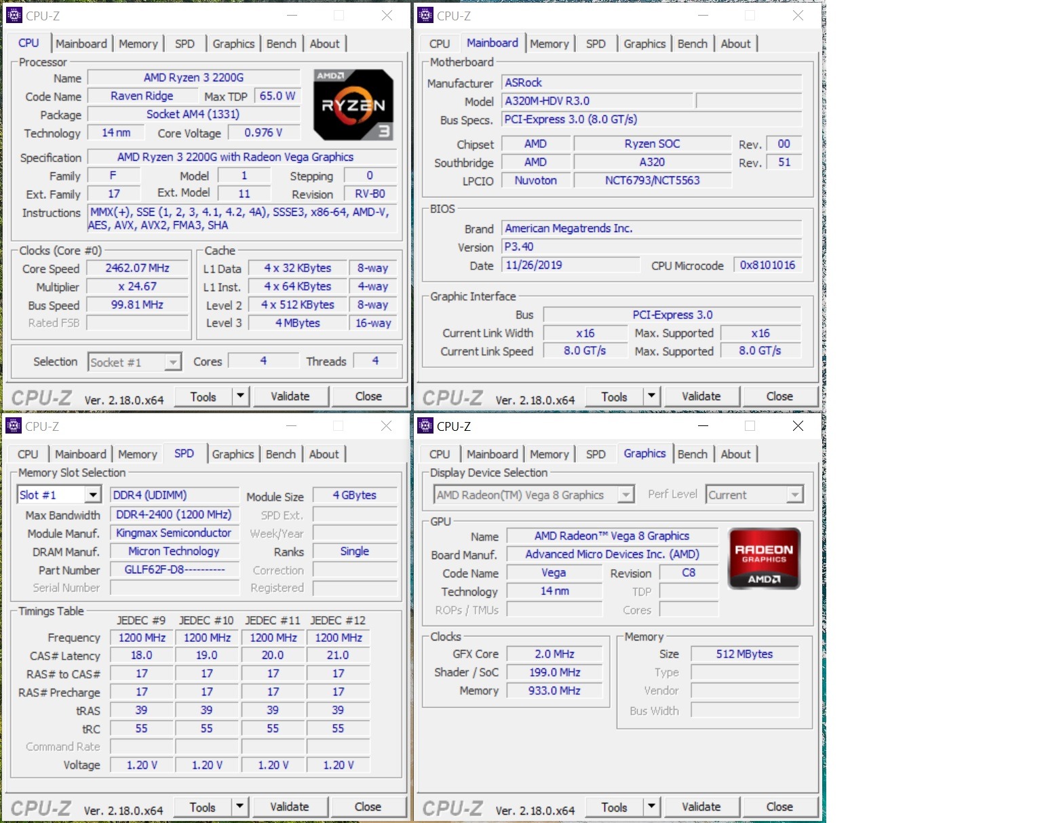Image resolution: width=1042 pixels, height=823 pixels.
Task: Select the About tab in the SPD window
Action: (x=324, y=454)
